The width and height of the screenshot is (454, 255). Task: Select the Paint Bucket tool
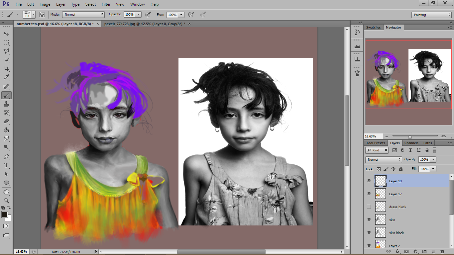[6, 130]
